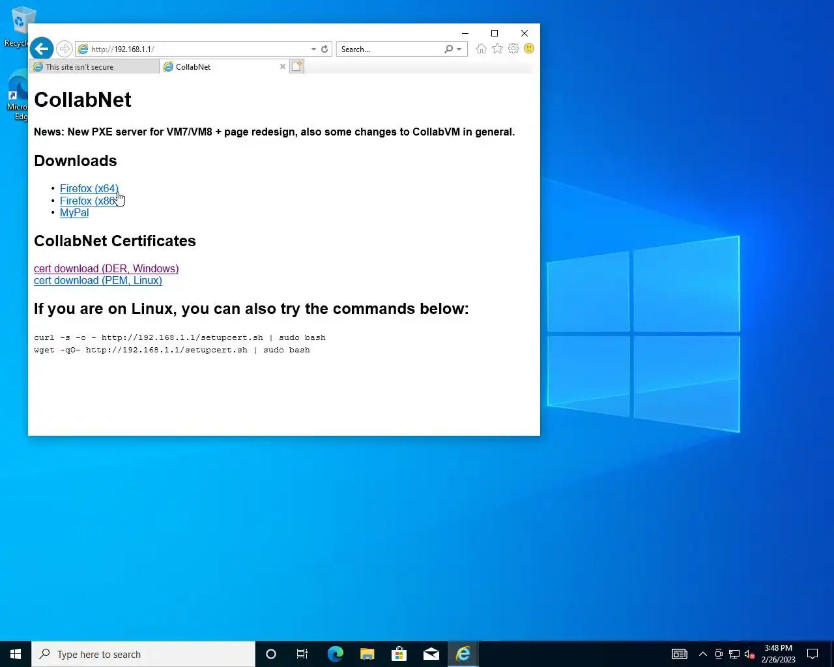This screenshot has height=667, width=834.
Task: Click cert download (PEM, Linux) link
Action: click(98, 280)
